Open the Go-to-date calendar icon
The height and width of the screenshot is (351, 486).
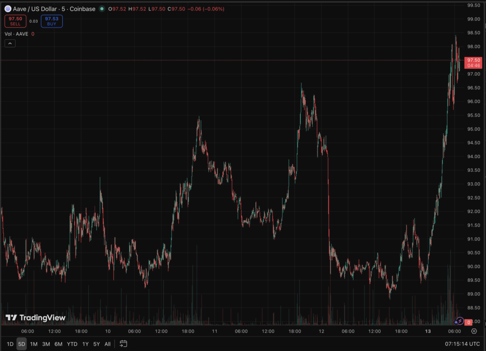tap(123, 343)
